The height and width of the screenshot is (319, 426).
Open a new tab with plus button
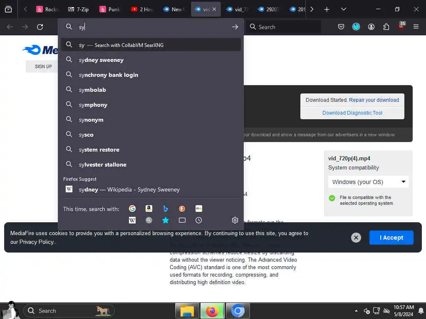[x=327, y=10]
